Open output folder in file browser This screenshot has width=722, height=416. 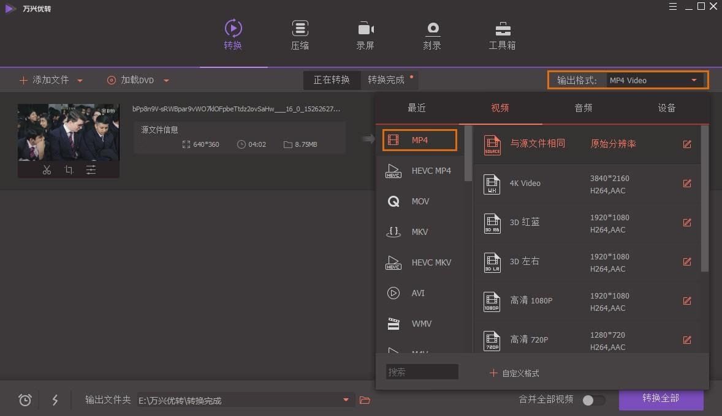pyautogui.click(x=365, y=400)
